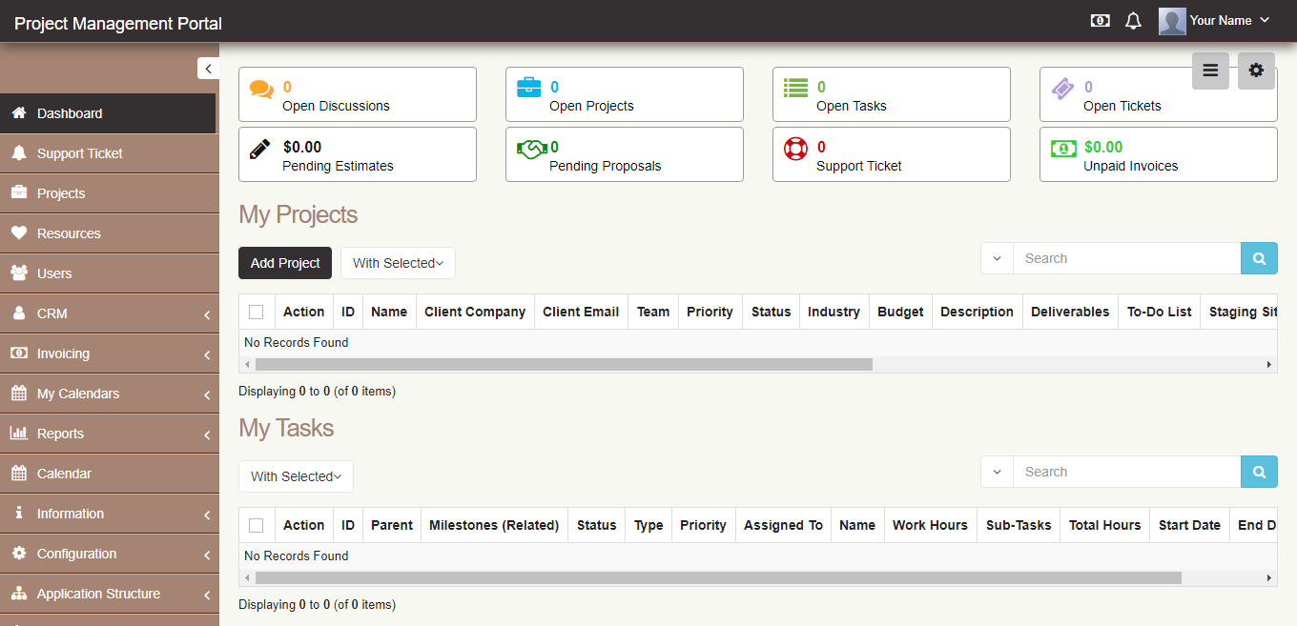The image size is (1297, 626).
Task: Click inside the My Tasks search field
Action: click(x=1125, y=471)
